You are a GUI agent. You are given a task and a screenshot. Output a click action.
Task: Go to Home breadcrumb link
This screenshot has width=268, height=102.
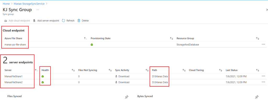tap(6, 3)
